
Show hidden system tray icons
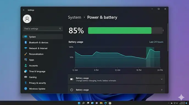coord(168,103)
